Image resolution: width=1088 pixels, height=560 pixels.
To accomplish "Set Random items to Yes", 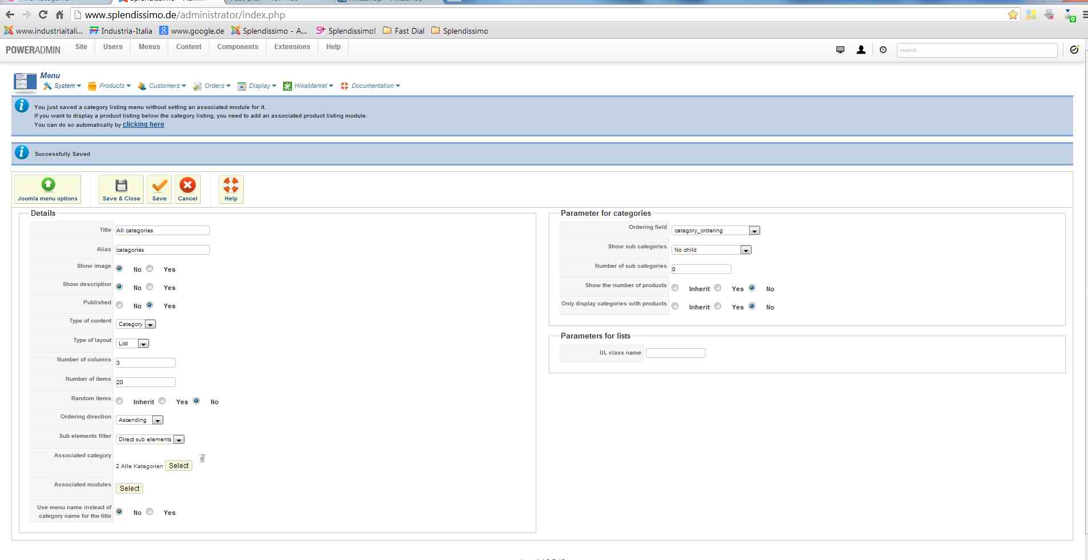I will (162, 401).
